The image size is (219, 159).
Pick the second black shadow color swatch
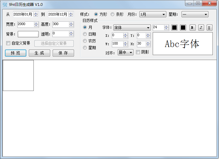183,28
